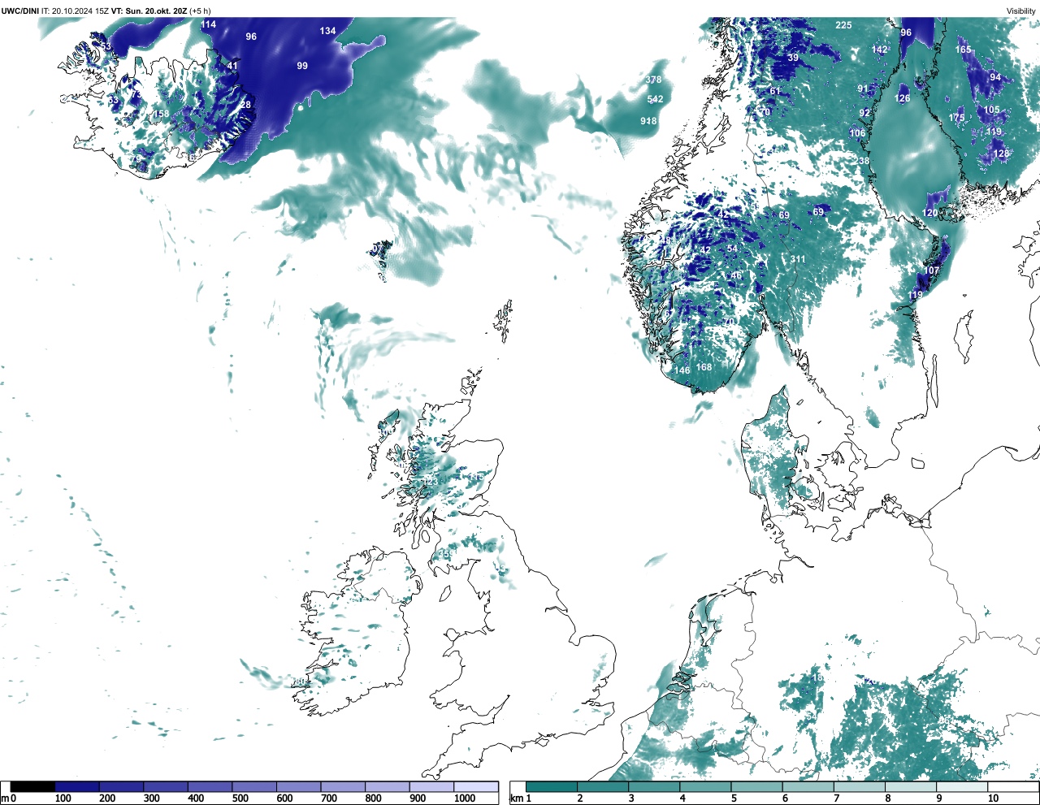Click the '918' visibility value
This screenshot has height=805, width=1040.
click(x=648, y=121)
